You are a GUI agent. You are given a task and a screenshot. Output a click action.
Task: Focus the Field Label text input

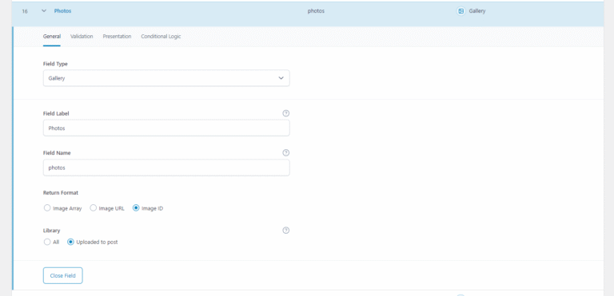(x=166, y=128)
